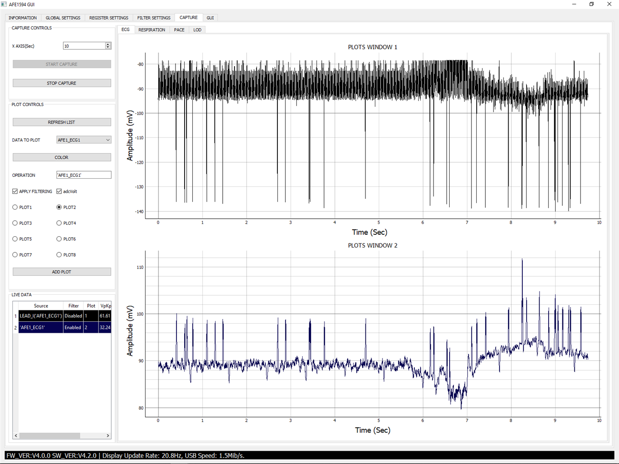Image resolution: width=619 pixels, height=464 pixels.
Task: Select the PLOT1 radio button
Action: [15, 207]
